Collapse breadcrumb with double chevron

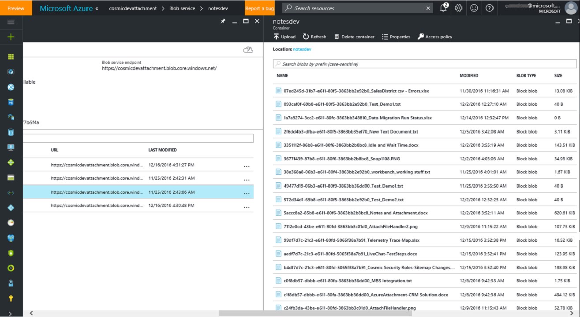click(x=97, y=8)
